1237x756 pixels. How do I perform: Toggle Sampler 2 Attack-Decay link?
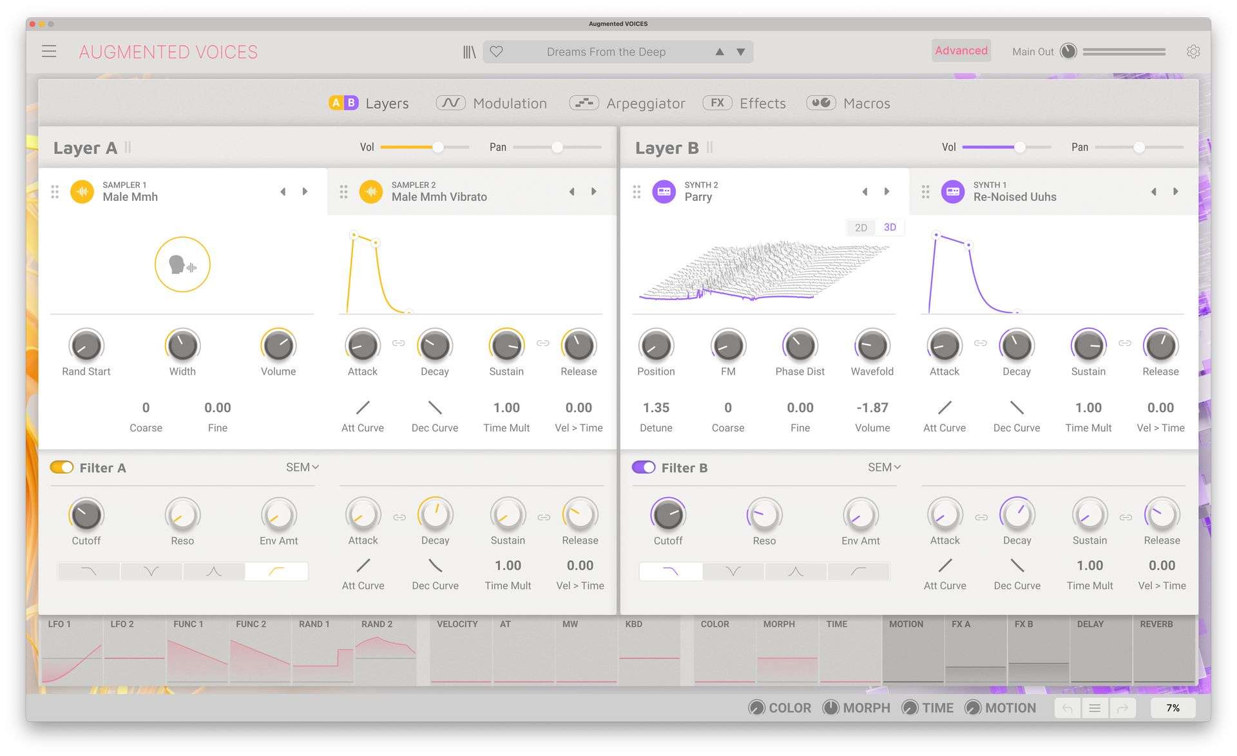[x=399, y=343]
